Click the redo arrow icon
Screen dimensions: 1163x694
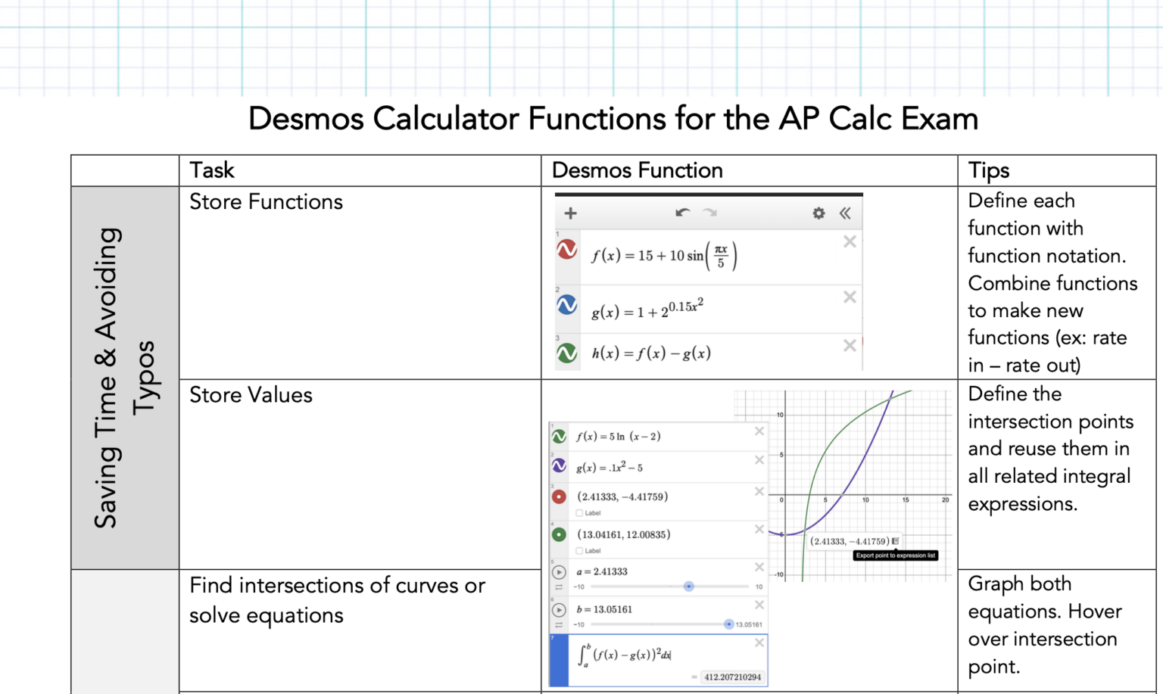(x=709, y=213)
